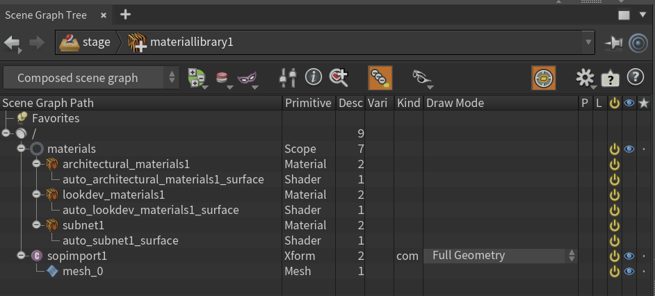Open the Composed scene graph dropdown
The image size is (655, 296).
click(91, 78)
